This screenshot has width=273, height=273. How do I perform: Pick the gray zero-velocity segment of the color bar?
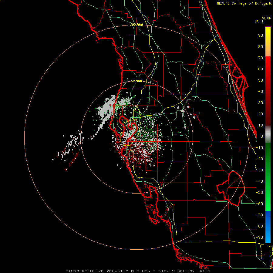268,134
